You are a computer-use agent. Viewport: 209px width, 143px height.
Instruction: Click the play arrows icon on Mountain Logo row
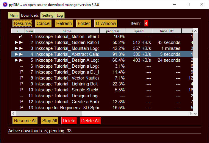(x=19, y=48)
